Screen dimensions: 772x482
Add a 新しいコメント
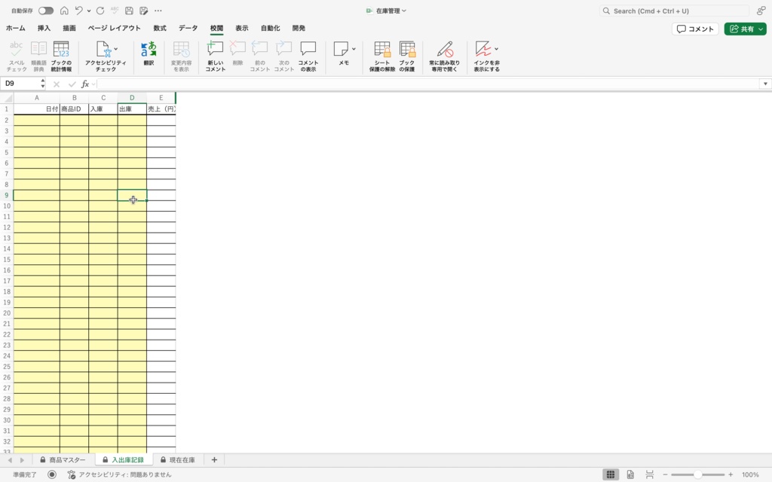point(215,56)
